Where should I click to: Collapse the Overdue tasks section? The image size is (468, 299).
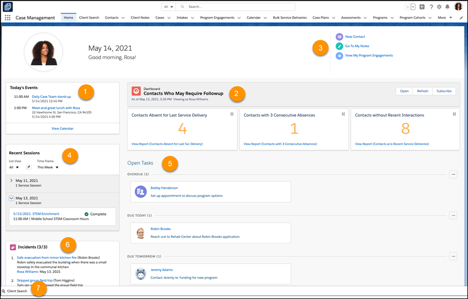coord(453,174)
